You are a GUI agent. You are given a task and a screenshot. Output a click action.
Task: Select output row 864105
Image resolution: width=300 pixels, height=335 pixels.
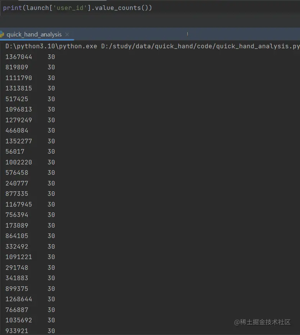click(x=30, y=236)
